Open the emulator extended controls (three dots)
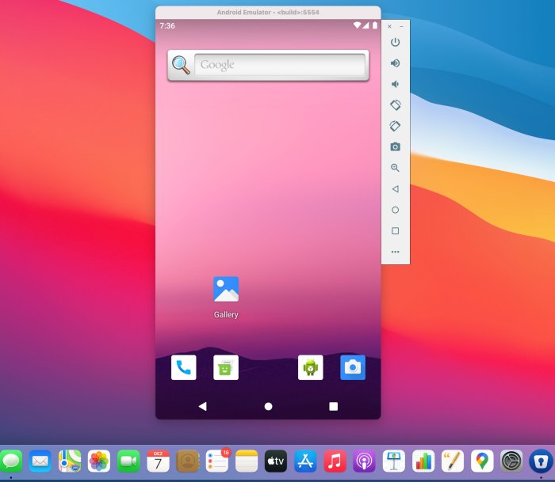 click(396, 252)
